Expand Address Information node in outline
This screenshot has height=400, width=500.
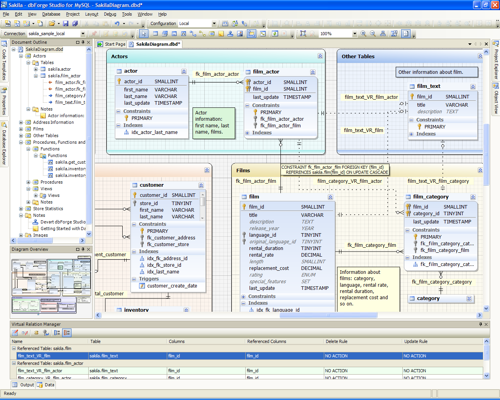click(x=21, y=122)
